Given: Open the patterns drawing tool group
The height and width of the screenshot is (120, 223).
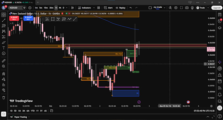Looking at the screenshot, I should [x=4, y=31].
